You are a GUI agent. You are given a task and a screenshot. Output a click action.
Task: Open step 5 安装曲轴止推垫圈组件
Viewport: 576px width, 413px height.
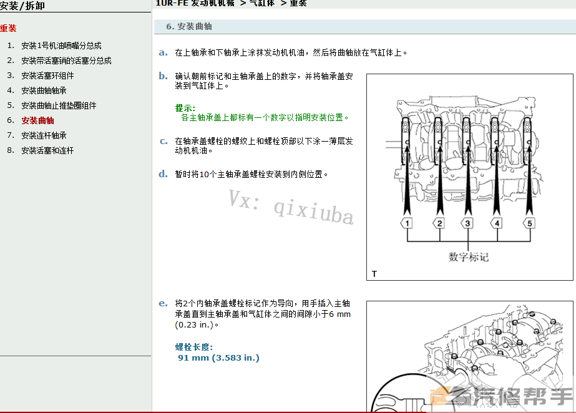pos(59,105)
